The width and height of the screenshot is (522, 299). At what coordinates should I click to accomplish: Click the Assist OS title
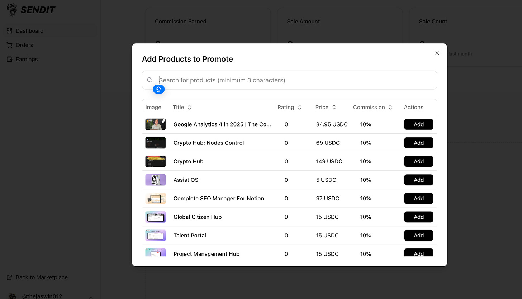click(186, 180)
